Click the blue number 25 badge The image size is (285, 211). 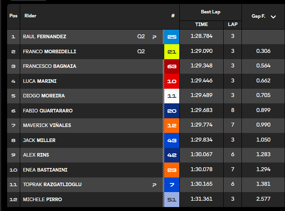pos(172,37)
